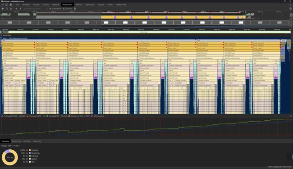Collapse the Main thread track
Viewport: 293px width, 169px height.
coord(2,38)
